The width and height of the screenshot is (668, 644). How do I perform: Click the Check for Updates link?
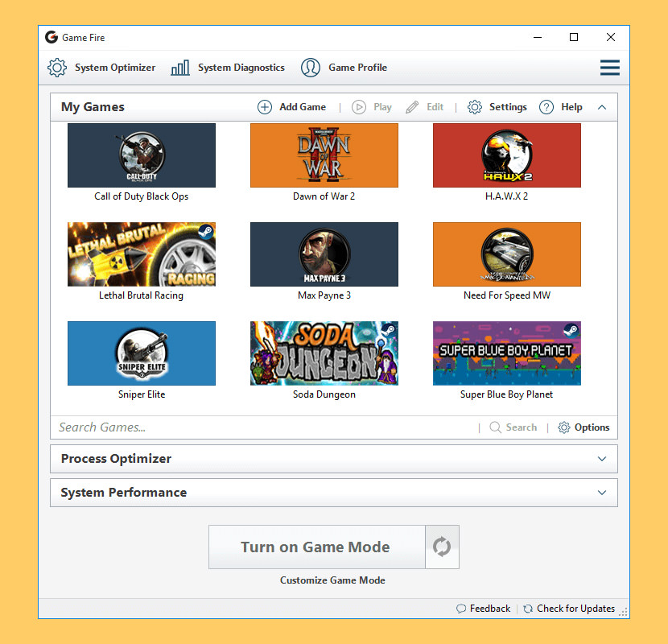575,609
